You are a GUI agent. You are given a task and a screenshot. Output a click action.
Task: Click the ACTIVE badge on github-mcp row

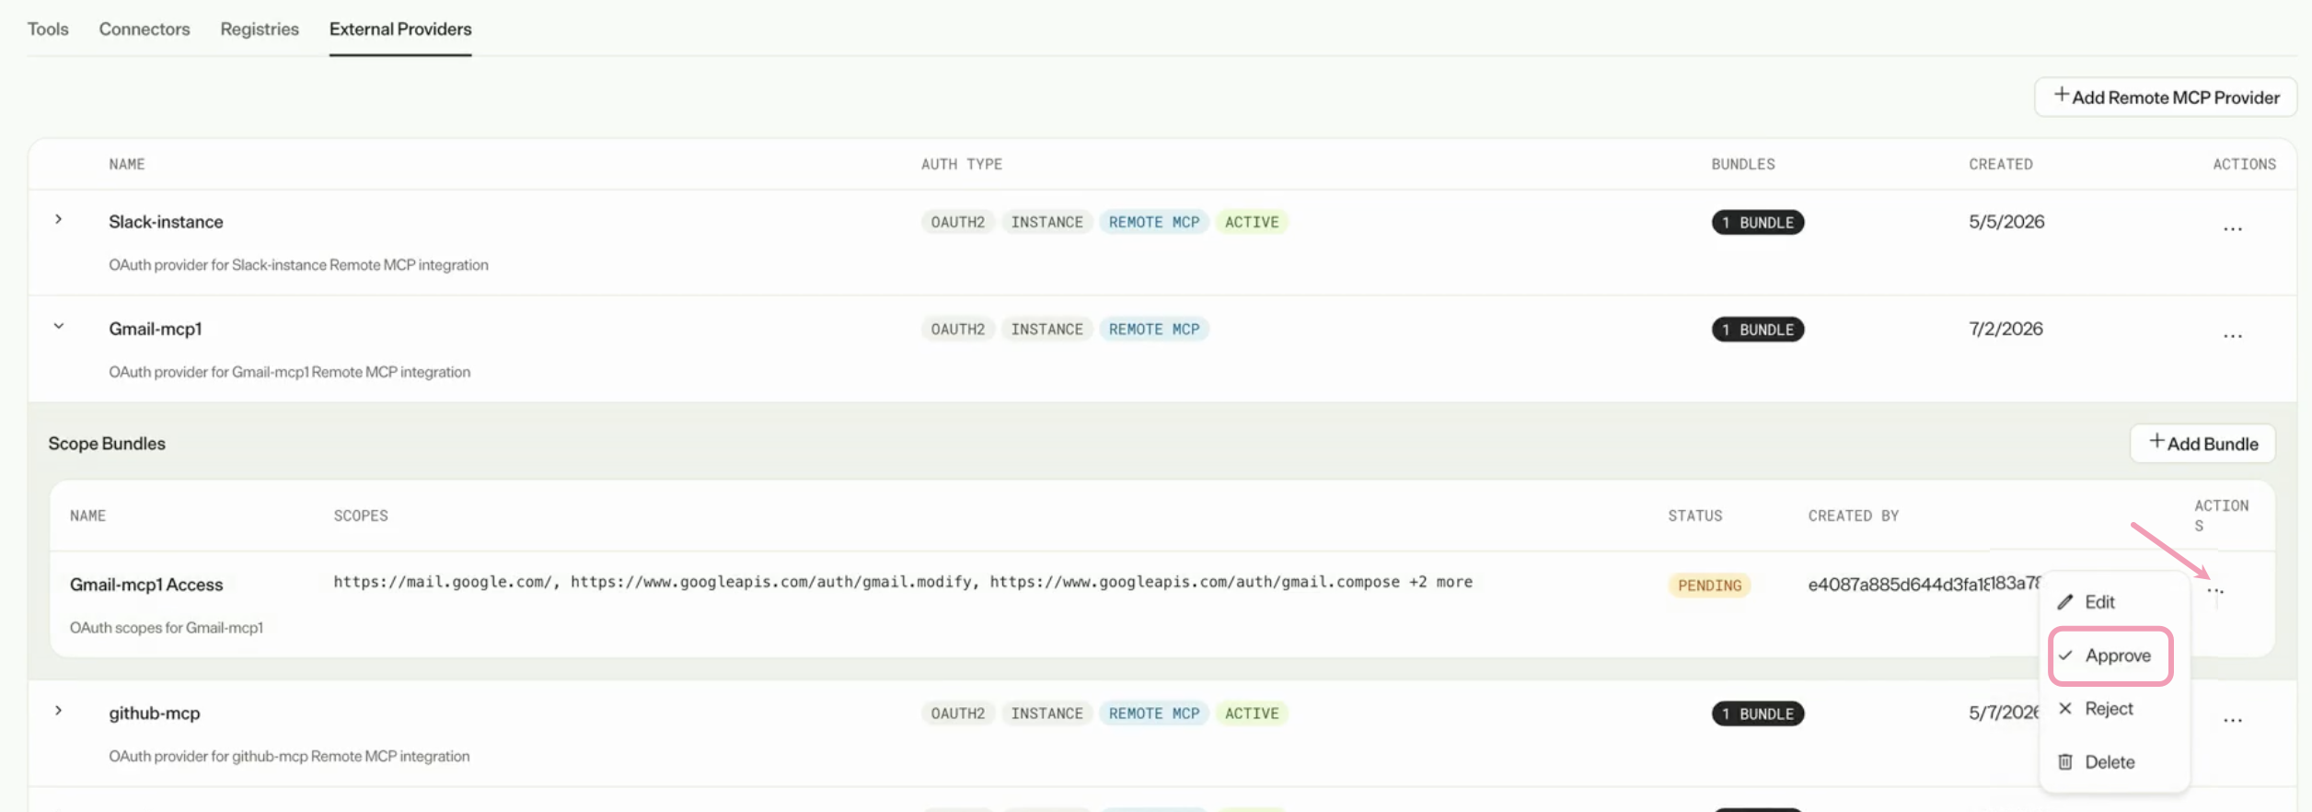click(1252, 713)
